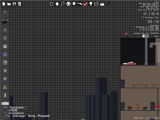This screenshot has width=160, height=120.
Task: Click the 'rvivors.nc' file name text
Action: pos(16,113)
